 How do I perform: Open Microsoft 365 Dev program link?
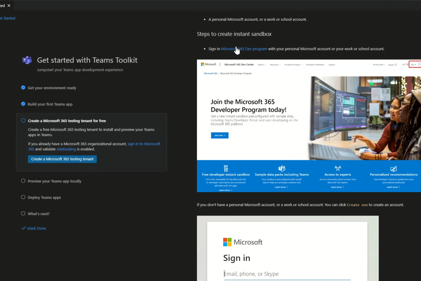(x=244, y=49)
